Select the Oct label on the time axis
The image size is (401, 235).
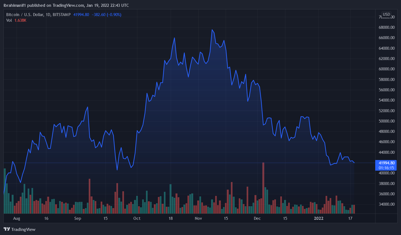tap(137, 218)
